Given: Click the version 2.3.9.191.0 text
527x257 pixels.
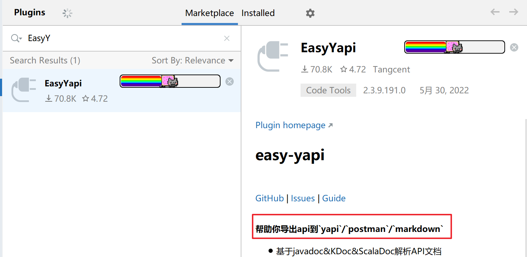Looking at the screenshot, I should 384,91.
